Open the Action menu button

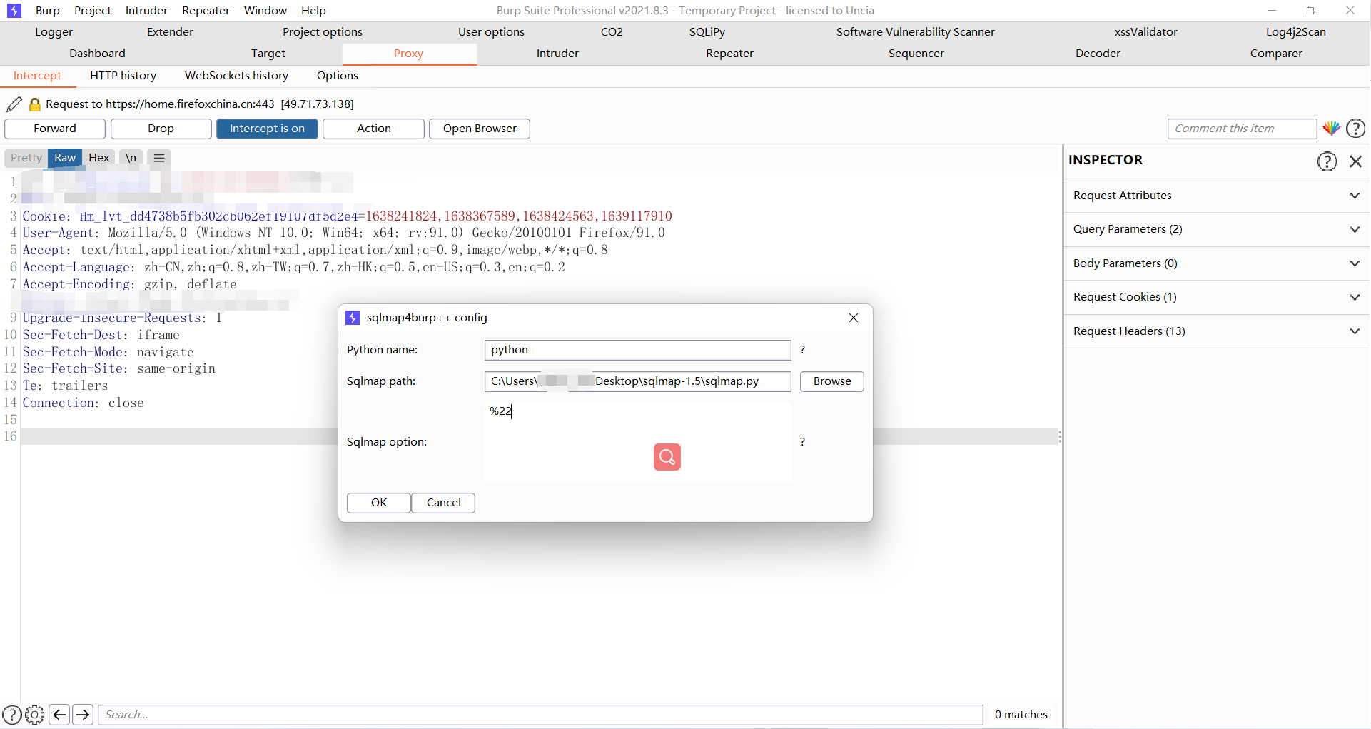pyautogui.click(x=374, y=129)
